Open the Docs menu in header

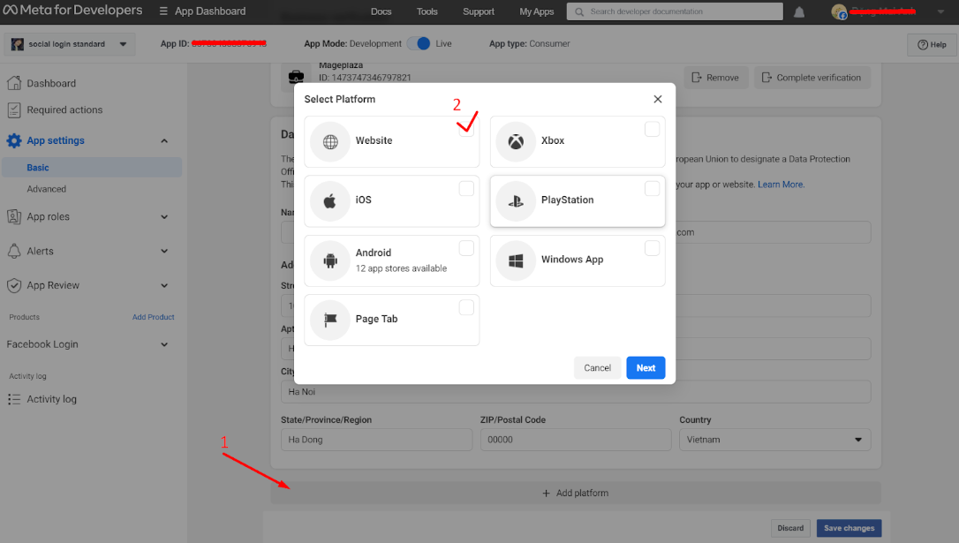381,12
